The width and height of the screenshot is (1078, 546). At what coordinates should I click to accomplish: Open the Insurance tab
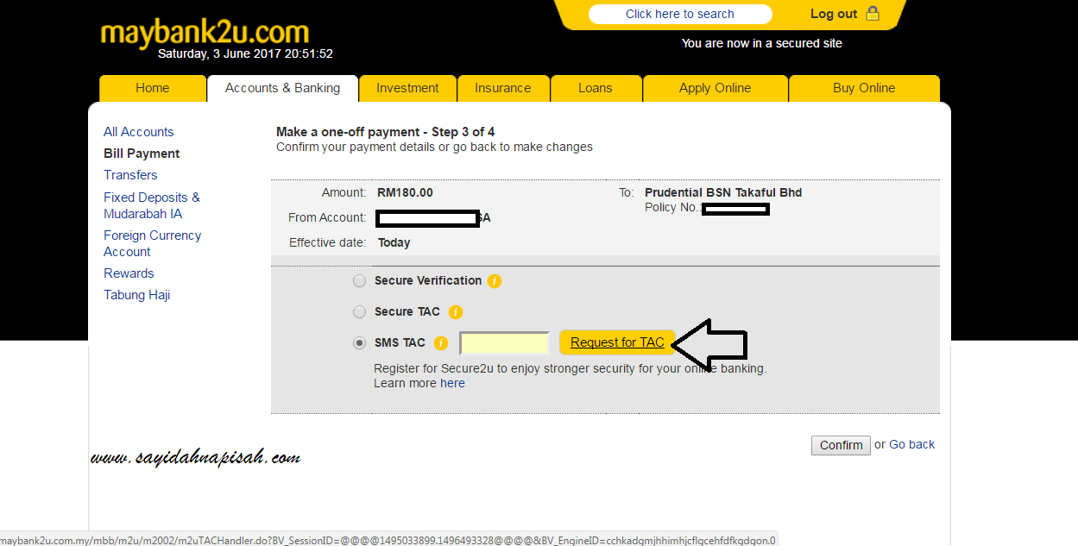[x=502, y=88]
